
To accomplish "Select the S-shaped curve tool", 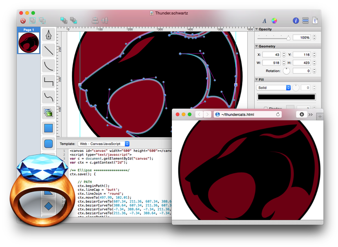I will pos(48,97).
